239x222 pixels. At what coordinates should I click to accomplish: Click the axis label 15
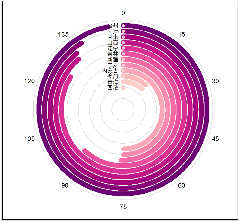(182, 34)
